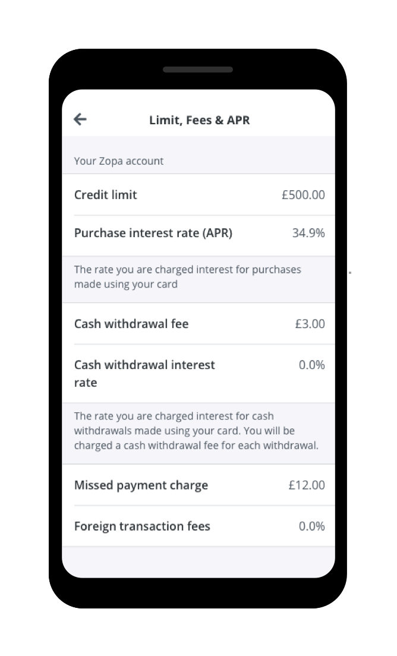The width and height of the screenshot is (397, 656).
Task: Tap the earpiece notch area
Action: (x=198, y=70)
